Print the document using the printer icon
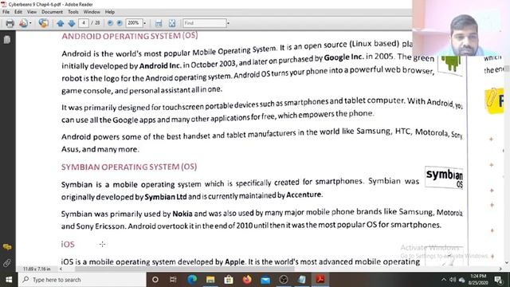Image resolution: width=510 pixels, height=287 pixels. click(10, 23)
